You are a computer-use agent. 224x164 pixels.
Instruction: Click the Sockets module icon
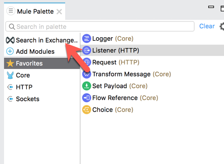click(10, 99)
